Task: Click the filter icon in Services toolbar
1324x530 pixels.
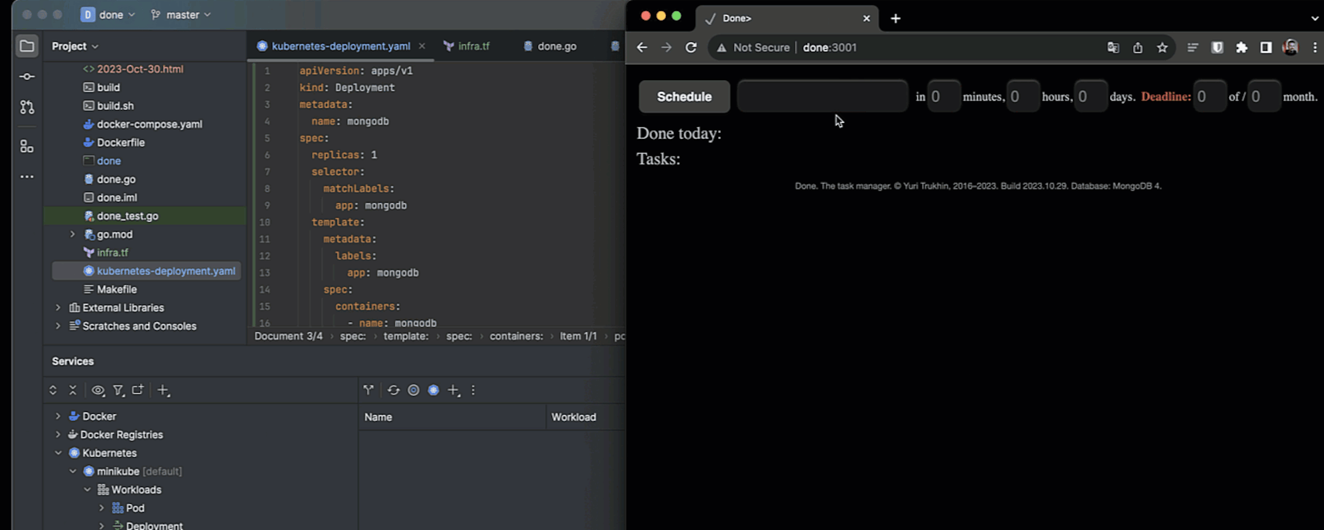Action: pos(118,390)
